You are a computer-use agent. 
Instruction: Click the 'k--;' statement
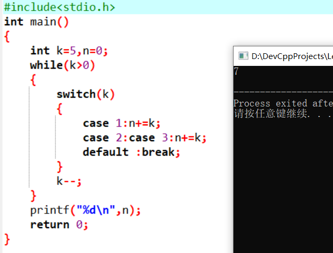pyautogui.click(x=69, y=181)
